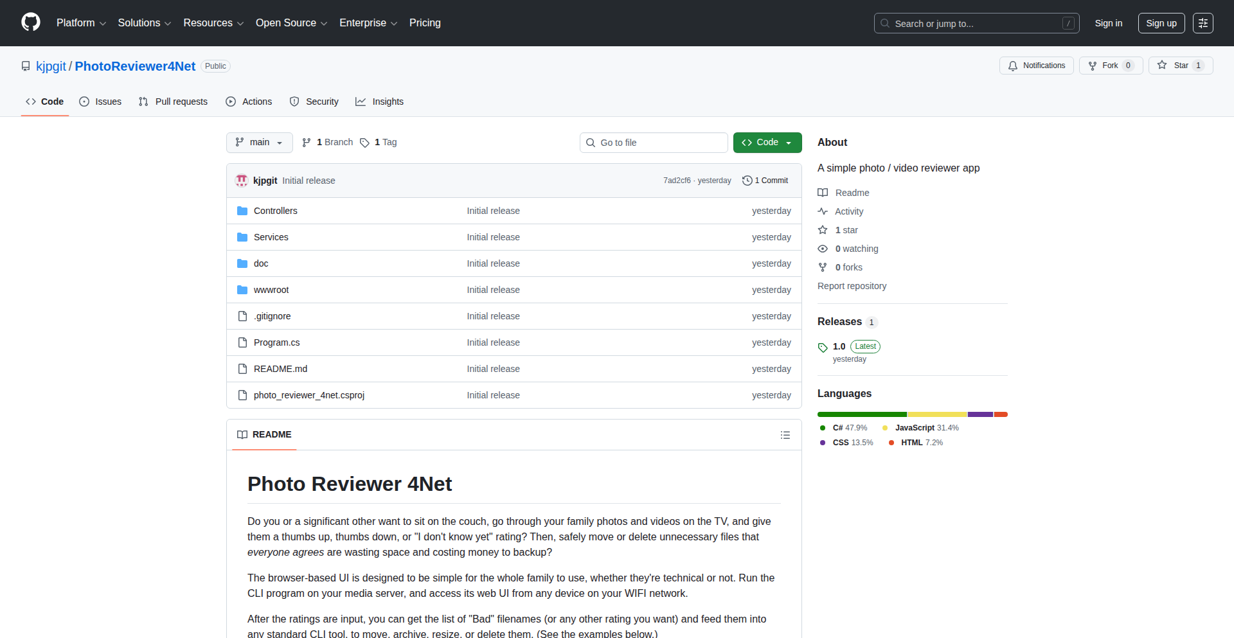Open the header settings menu icon

pyautogui.click(x=1203, y=23)
